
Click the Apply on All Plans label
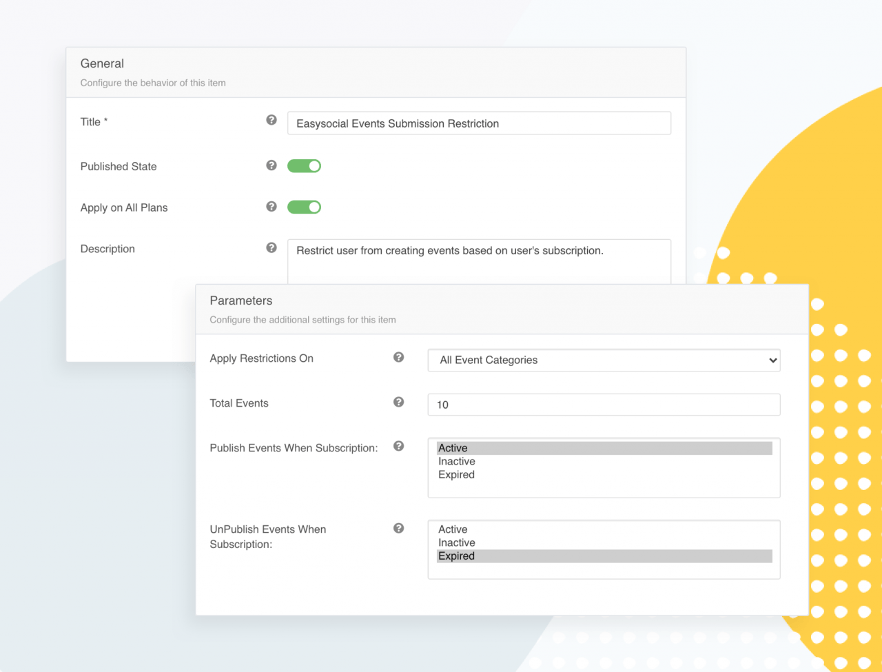tap(124, 207)
